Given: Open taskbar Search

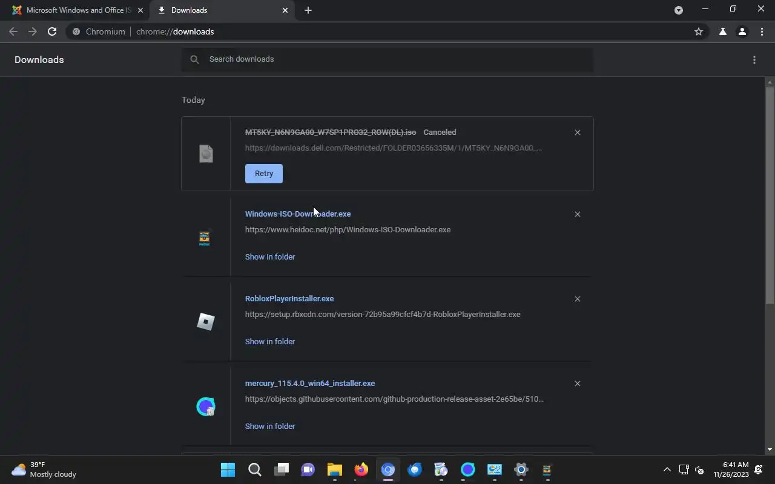Looking at the screenshot, I should (255, 470).
